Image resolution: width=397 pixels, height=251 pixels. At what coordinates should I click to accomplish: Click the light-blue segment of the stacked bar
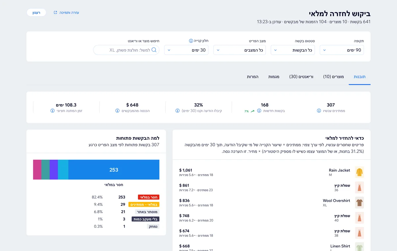click(63, 170)
